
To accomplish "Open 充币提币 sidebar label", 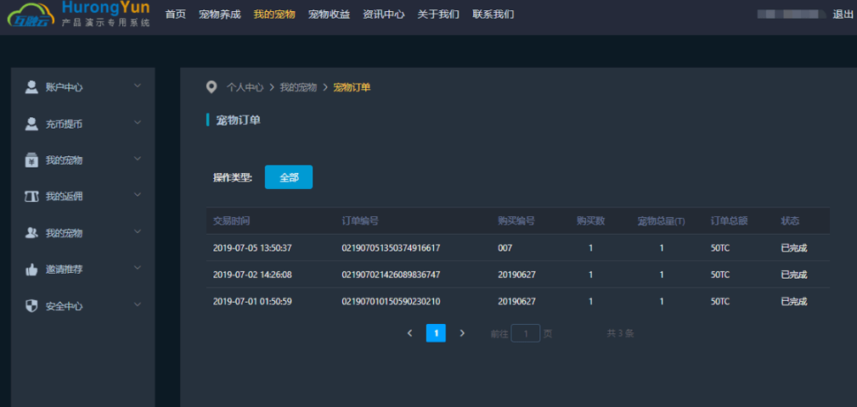I will pos(64,125).
